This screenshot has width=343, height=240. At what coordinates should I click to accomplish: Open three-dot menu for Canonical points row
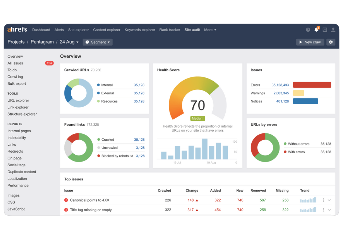click(323, 200)
